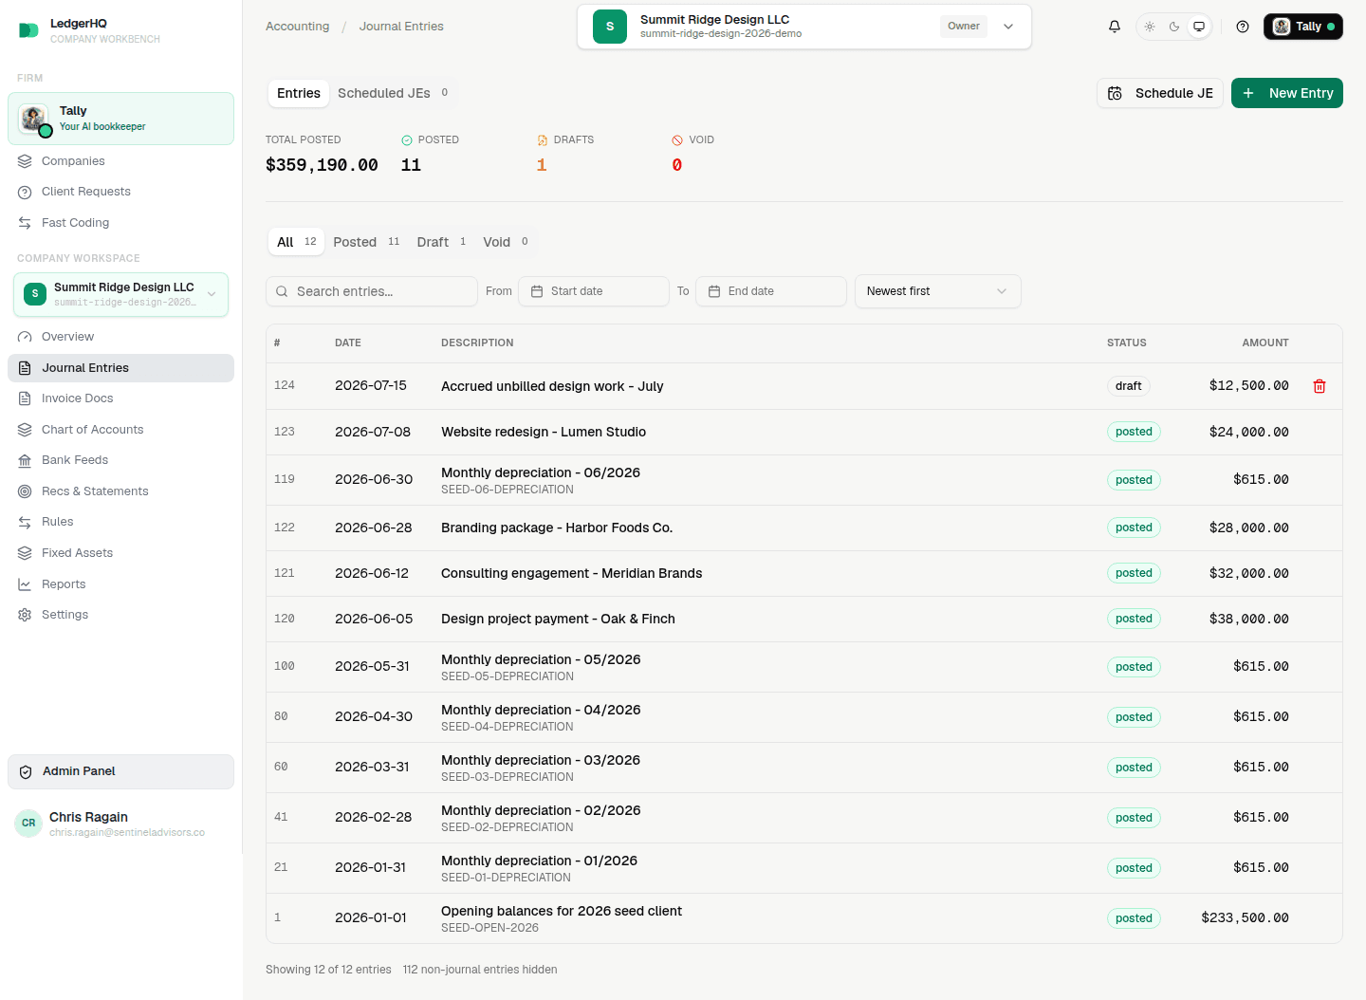Click the LedgerHQ logo icon

pos(28,30)
